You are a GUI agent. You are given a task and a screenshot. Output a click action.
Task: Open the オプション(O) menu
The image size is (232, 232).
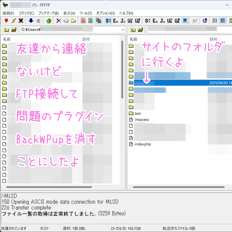click(x=105, y=13)
